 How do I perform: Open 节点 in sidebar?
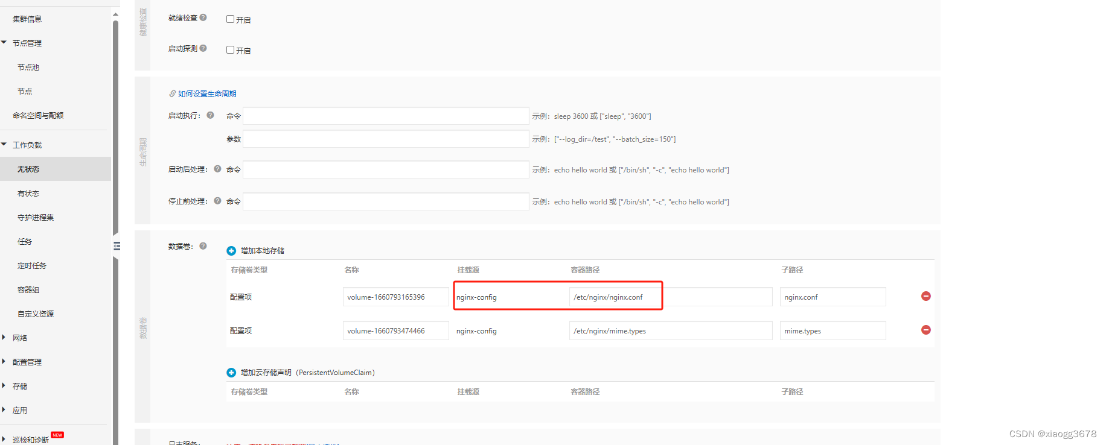click(25, 91)
